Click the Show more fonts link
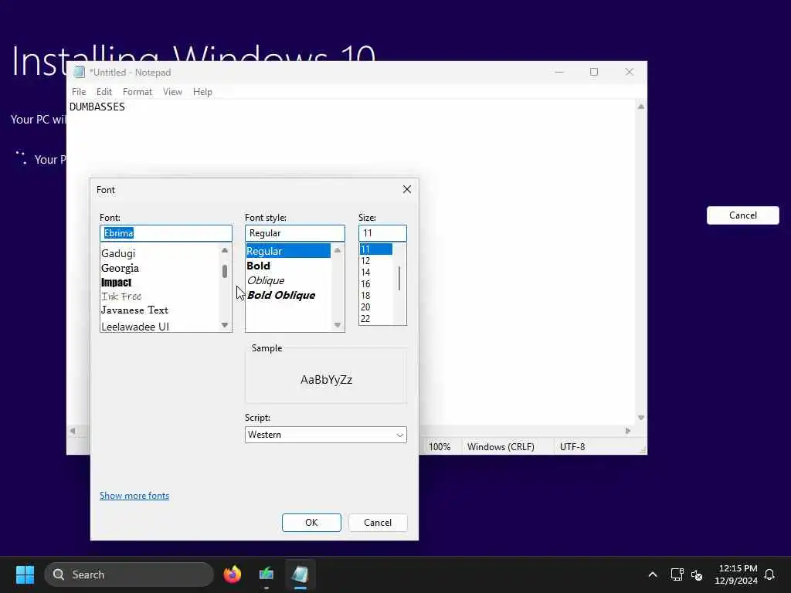Screen dimensions: 791x593 pos(134,496)
